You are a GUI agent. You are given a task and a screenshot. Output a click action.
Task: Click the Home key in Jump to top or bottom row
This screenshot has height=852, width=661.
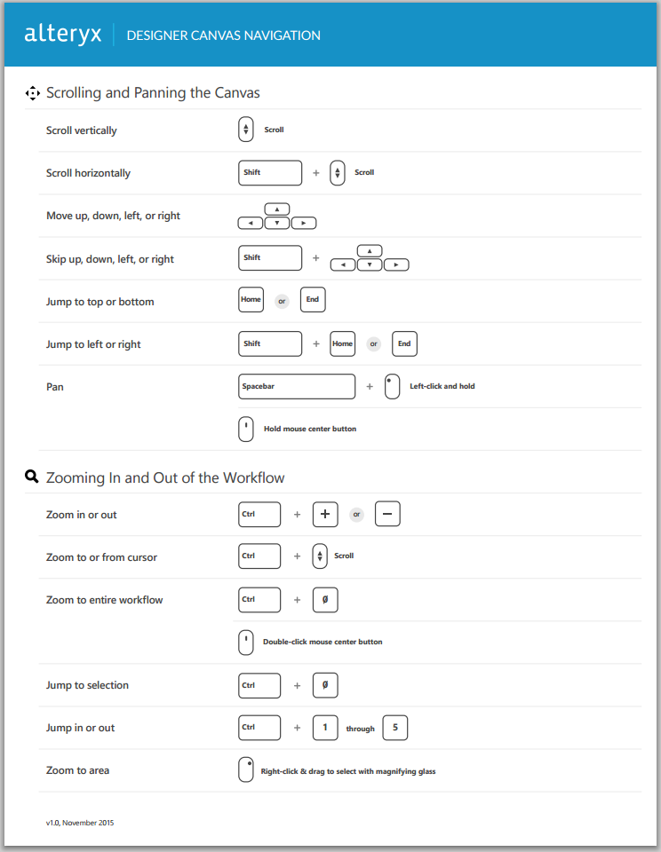coord(251,300)
